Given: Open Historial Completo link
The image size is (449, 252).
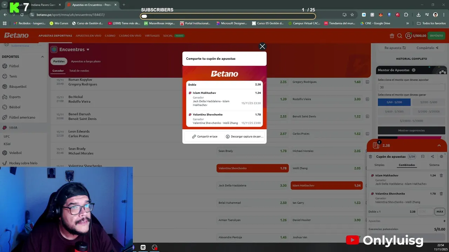Looking at the screenshot, I should [x=411, y=59].
